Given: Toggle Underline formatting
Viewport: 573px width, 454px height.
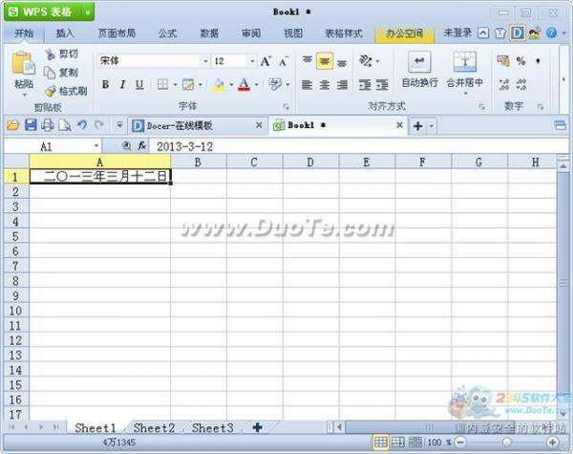Looking at the screenshot, I should [139, 85].
